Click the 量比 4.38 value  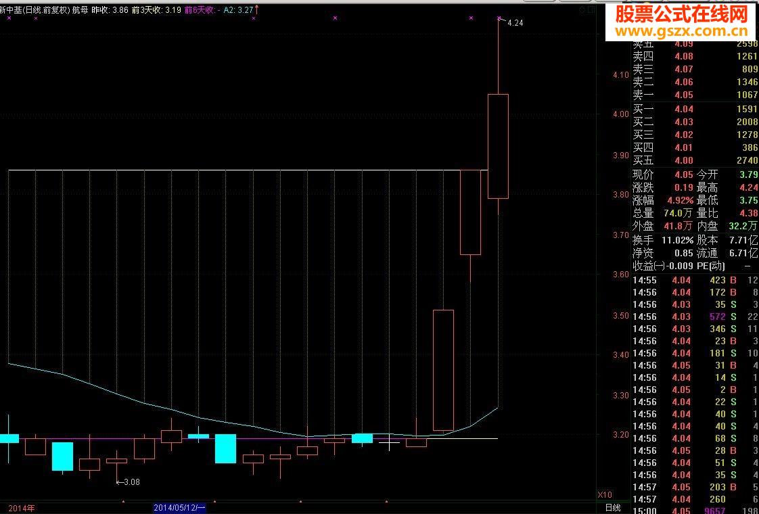[727, 213]
